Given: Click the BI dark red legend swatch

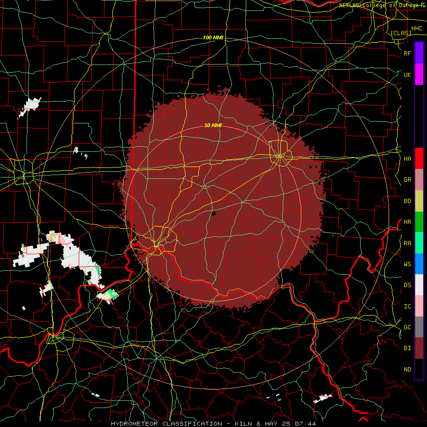Looking at the screenshot, I should click(x=419, y=348).
